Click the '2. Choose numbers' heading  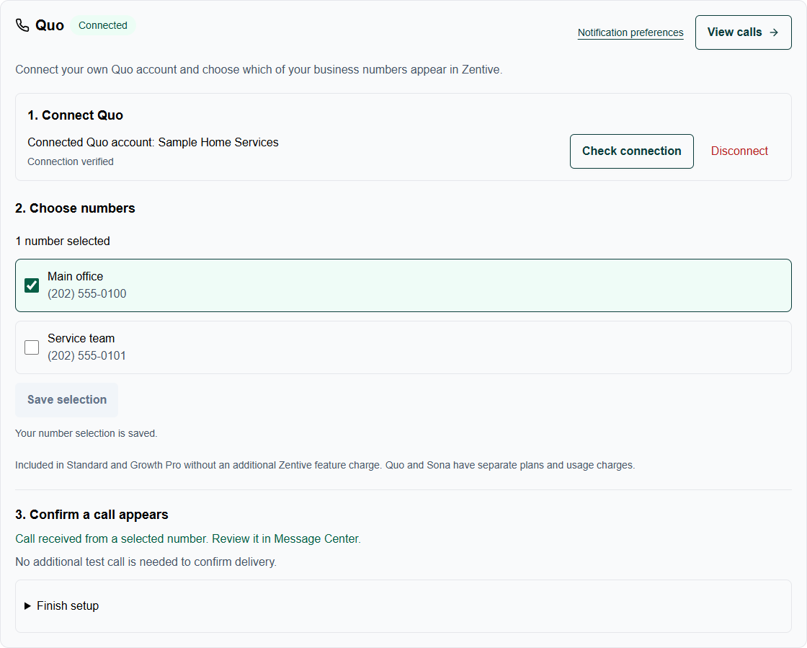[x=75, y=208]
